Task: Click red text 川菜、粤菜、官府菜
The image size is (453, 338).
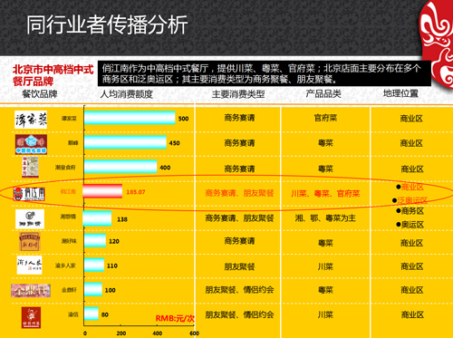Action: point(325,194)
